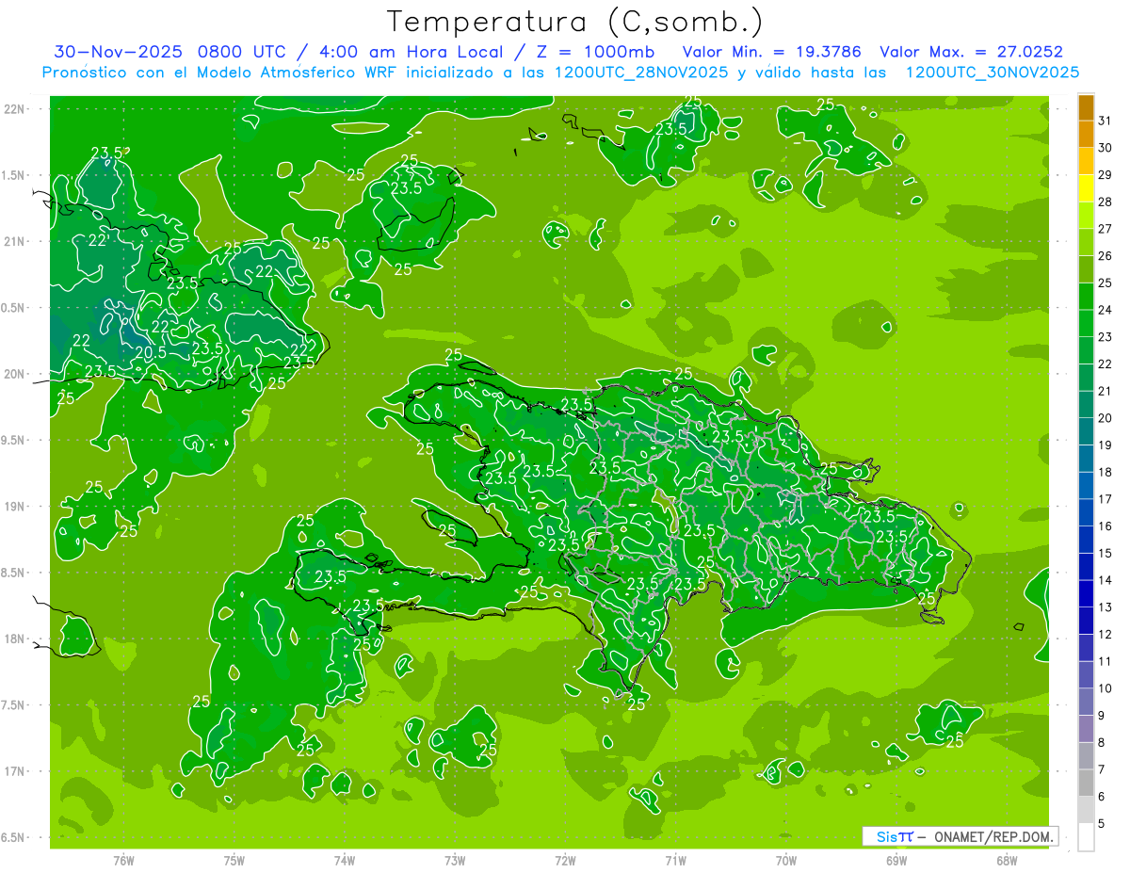Click the "75W" longitude axis label
This screenshot has height=873, width=1130.
(234, 861)
